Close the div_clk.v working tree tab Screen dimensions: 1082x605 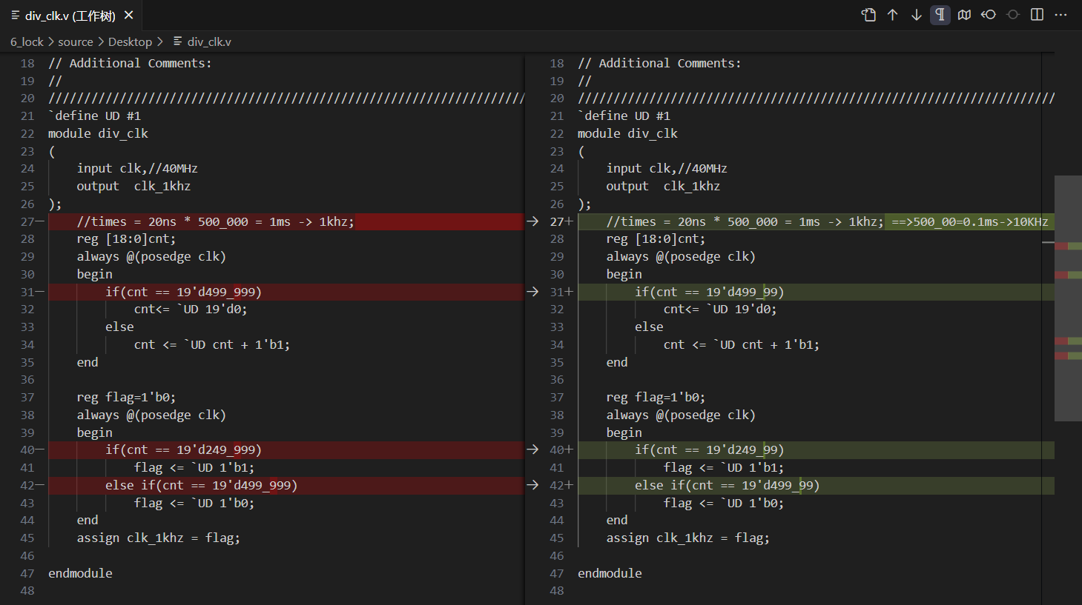pyautogui.click(x=129, y=15)
